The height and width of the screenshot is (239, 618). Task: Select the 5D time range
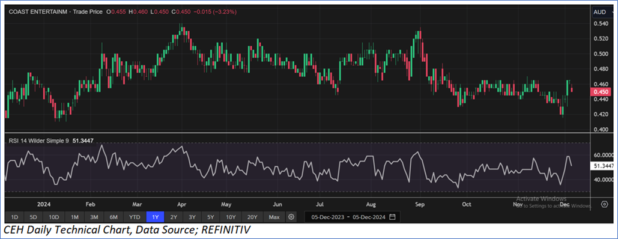tap(34, 217)
